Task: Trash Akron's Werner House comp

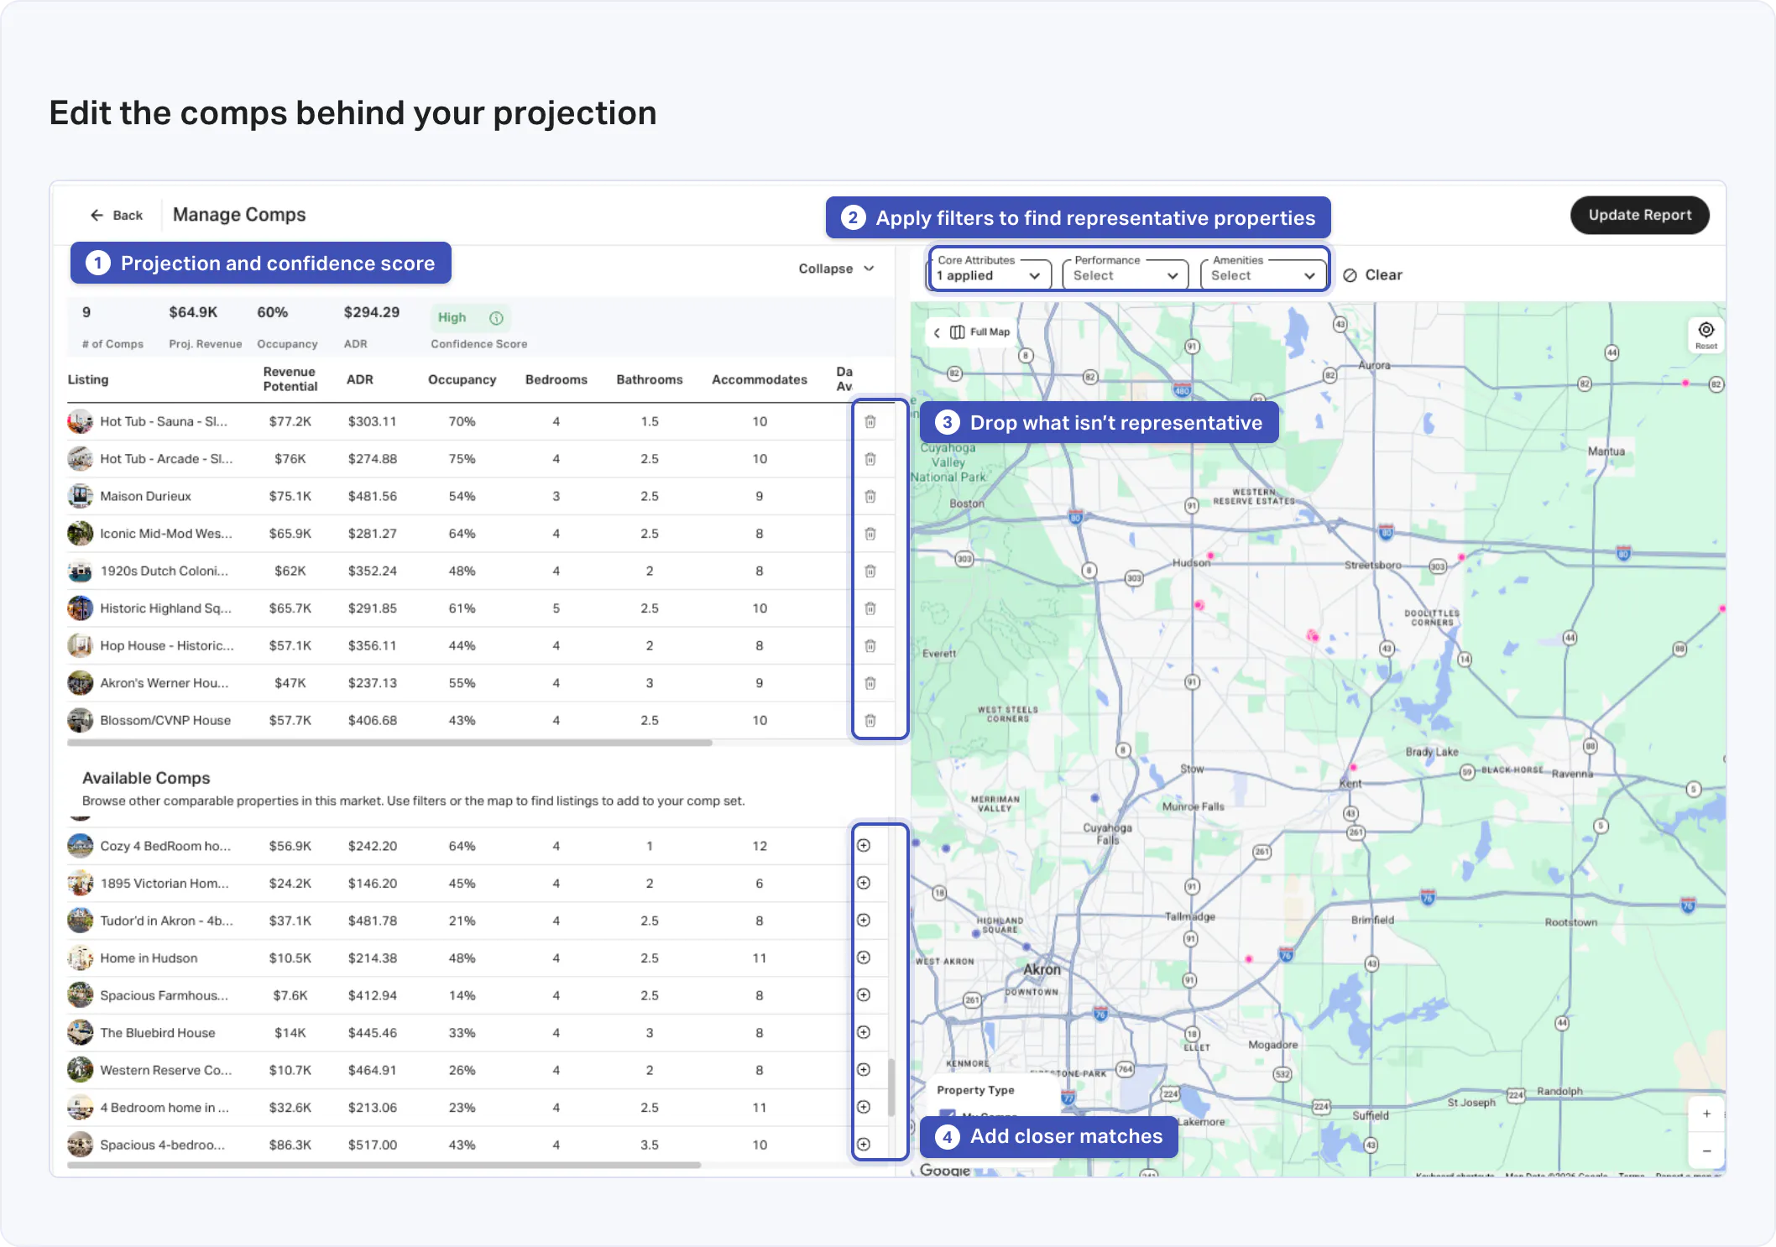Action: pos(870,683)
